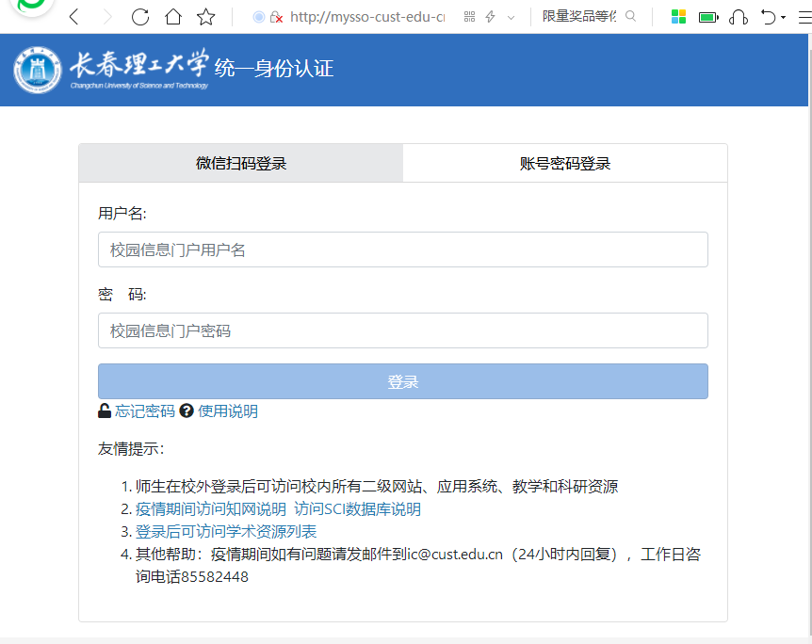
Task: Open the colorful apps grid icon
Action: [678, 17]
